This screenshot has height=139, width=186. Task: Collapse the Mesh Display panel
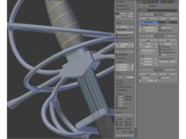point(117,90)
